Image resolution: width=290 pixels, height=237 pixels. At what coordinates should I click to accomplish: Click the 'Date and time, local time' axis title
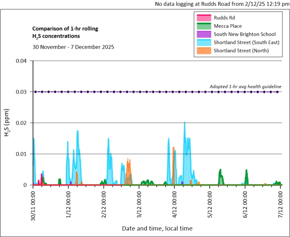click(x=157, y=228)
